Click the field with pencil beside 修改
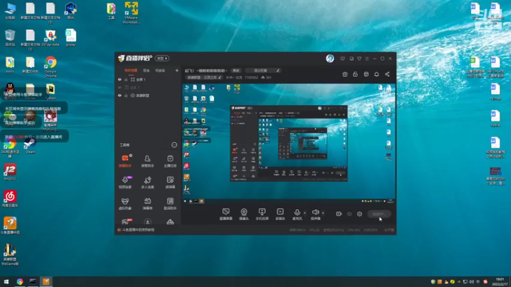The height and width of the screenshot is (287, 511). pyautogui.click(x=263, y=70)
